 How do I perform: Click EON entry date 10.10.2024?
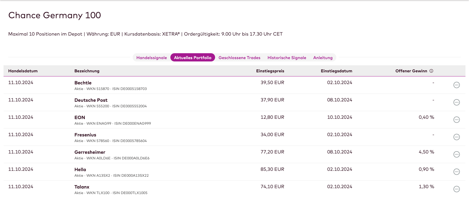340,117
